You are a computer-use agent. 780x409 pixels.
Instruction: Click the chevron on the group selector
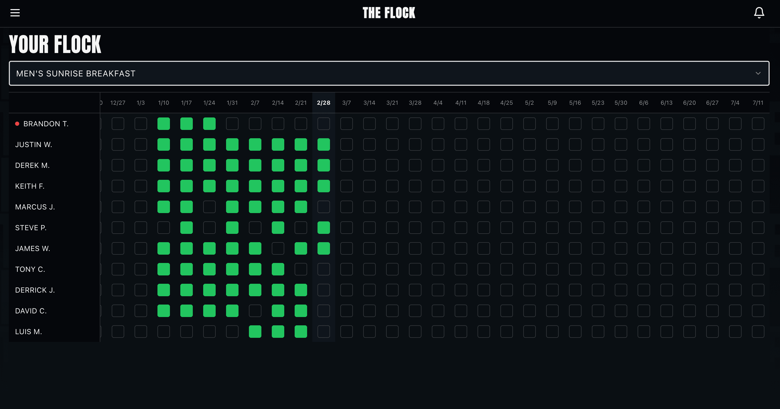coord(758,73)
